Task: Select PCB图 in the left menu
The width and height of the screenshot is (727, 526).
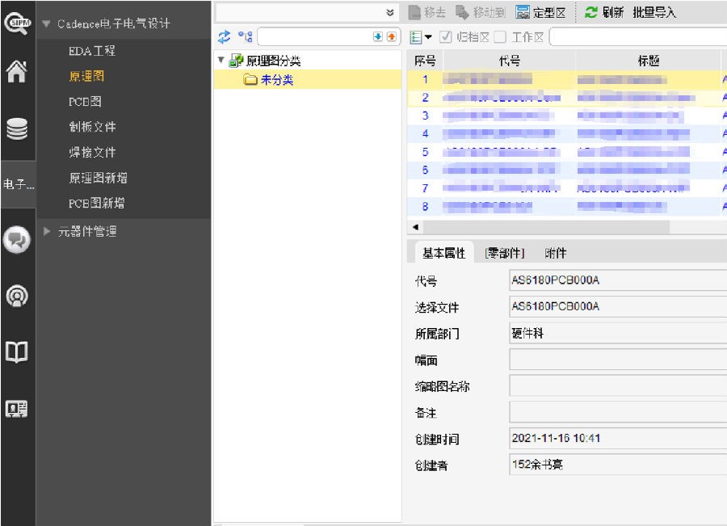Action: [x=85, y=102]
